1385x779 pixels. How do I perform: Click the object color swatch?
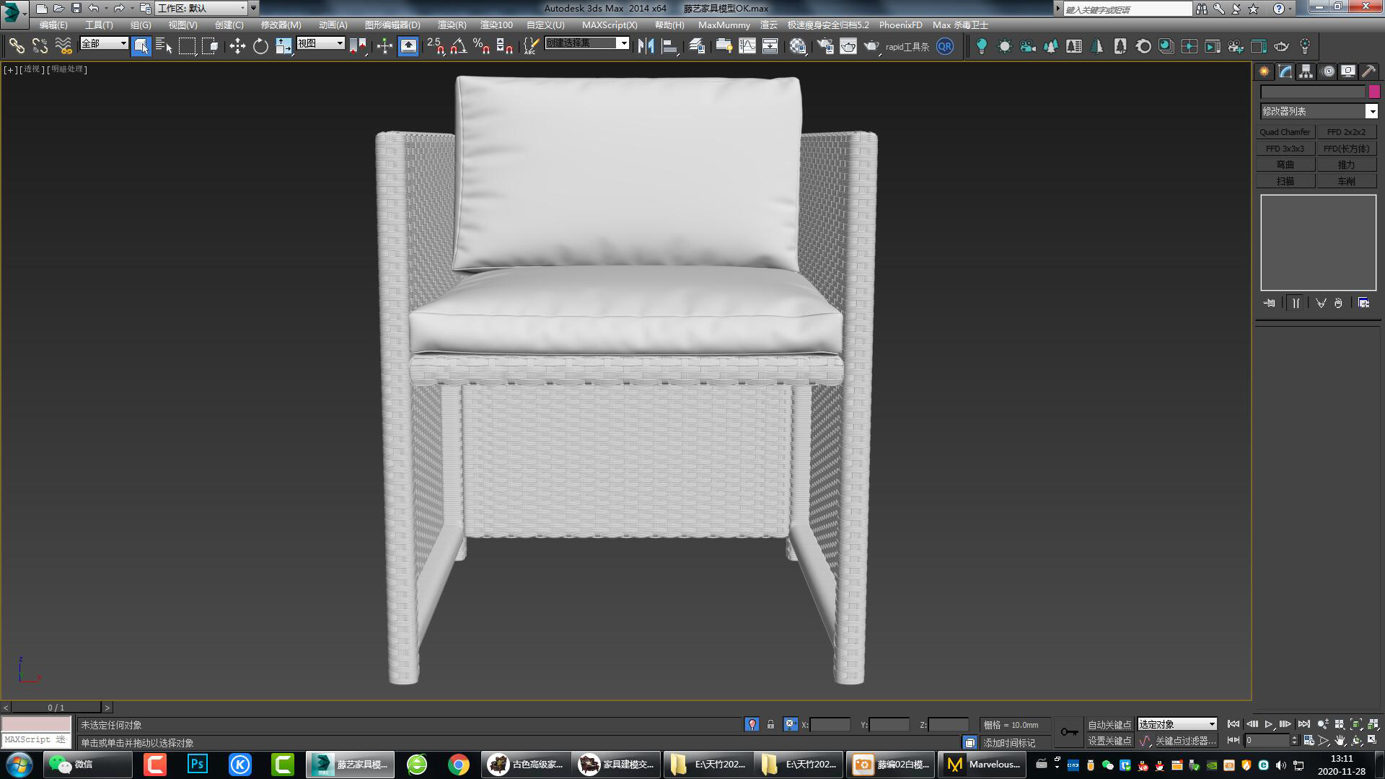[x=1373, y=92]
